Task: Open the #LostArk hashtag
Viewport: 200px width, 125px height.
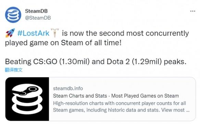Action: point(33,33)
